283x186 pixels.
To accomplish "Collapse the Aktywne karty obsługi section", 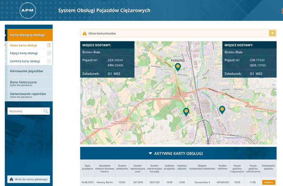I will point(150,153).
